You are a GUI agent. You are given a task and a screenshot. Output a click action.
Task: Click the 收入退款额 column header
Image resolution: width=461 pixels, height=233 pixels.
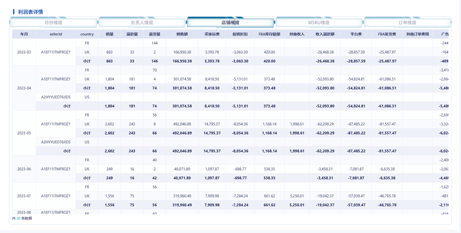[x=325, y=34]
